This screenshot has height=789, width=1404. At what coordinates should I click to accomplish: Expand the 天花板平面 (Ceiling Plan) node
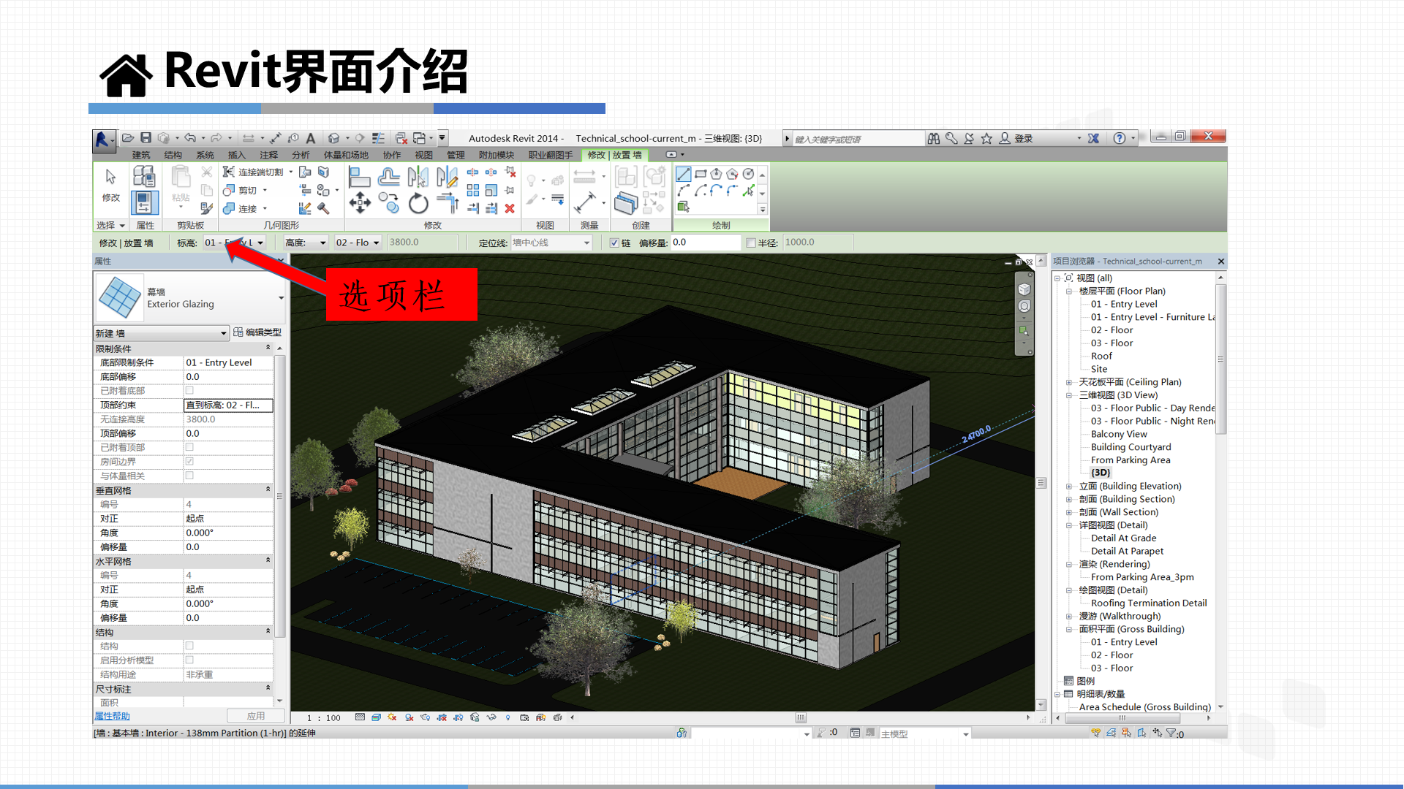click(1068, 382)
